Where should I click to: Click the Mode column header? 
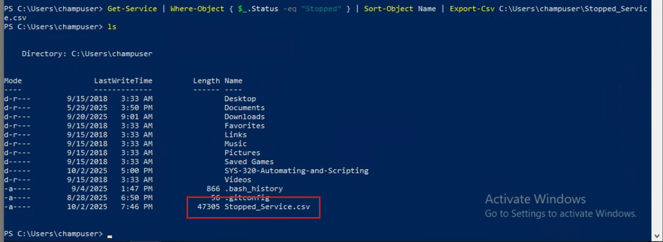coord(13,81)
